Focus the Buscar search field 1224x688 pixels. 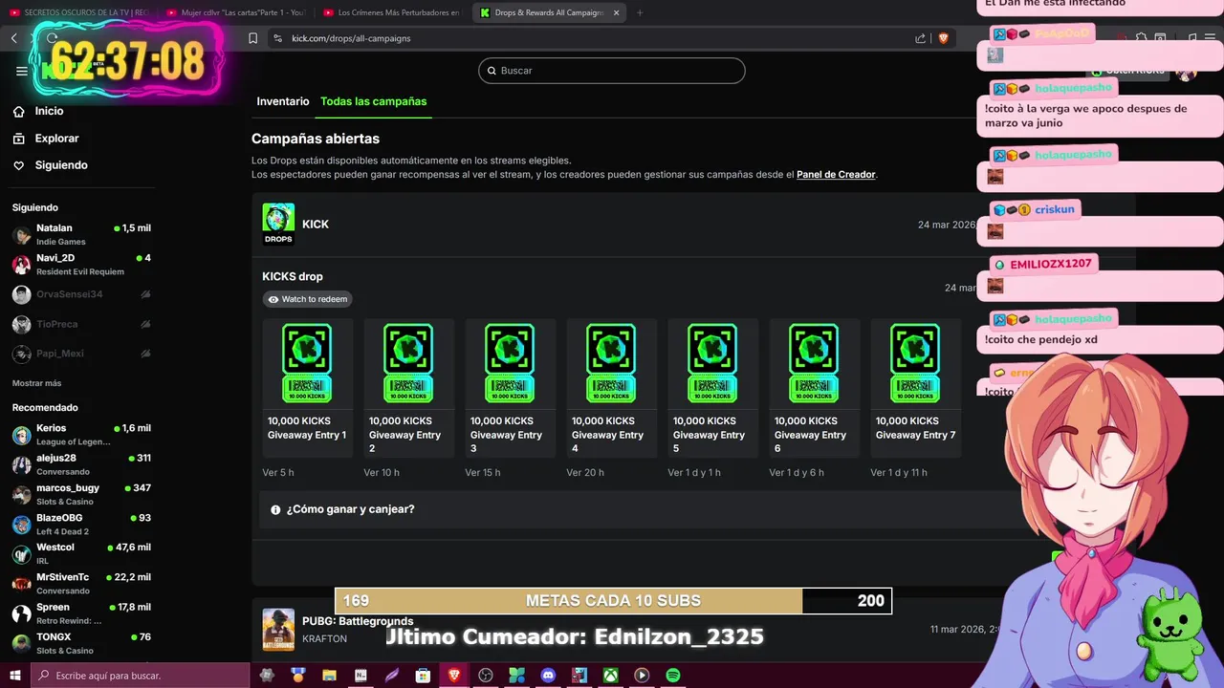point(611,71)
